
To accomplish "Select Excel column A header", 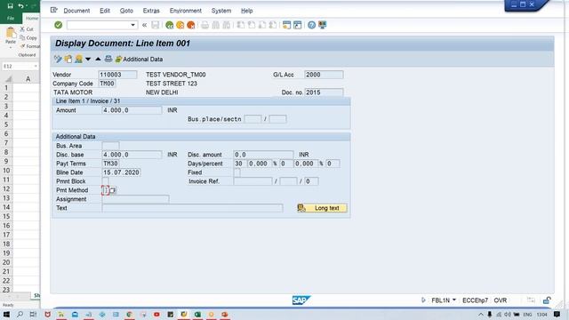I will [x=28, y=79].
